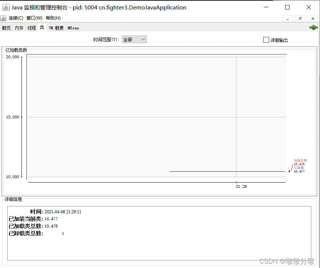Image resolution: width=320 pixels, height=268 pixels.
Task: Switch to the 概览 tab
Action: point(6,28)
